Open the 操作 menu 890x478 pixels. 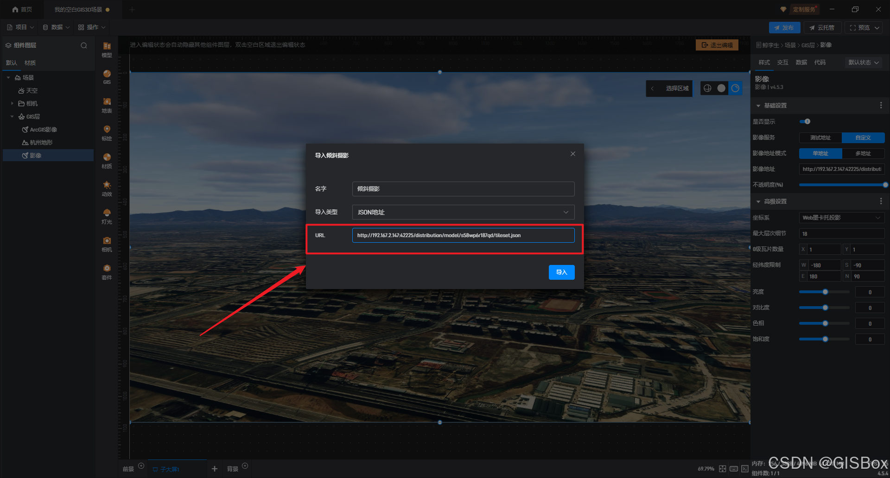pyautogui.click(x=92, y=27)
